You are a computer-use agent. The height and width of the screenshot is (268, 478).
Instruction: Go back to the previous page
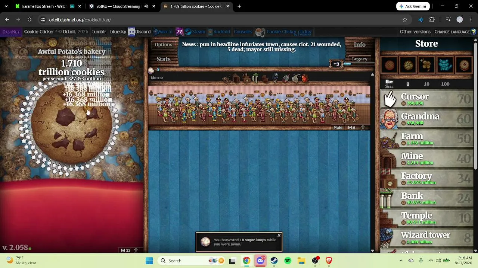pos(7,20)
